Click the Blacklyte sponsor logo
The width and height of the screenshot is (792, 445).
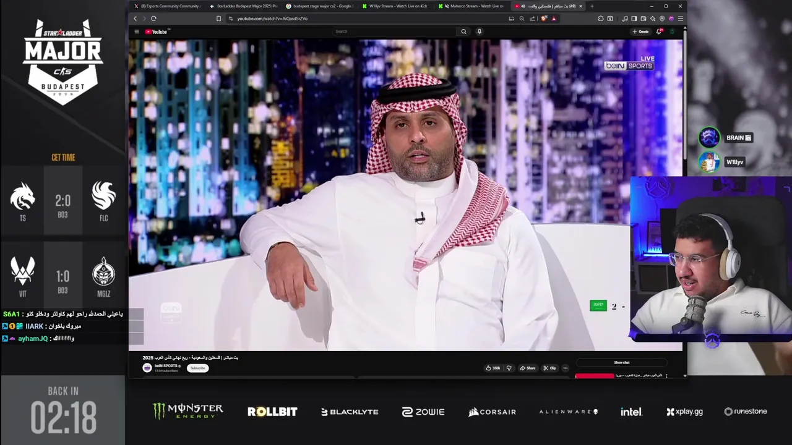[x=350, y=412]
